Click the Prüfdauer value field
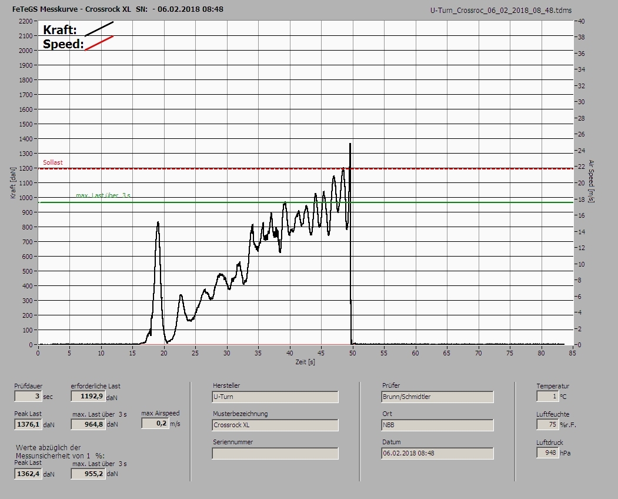Image resolution: width=618 pixels, height=499 pixels. pos(28,396)
